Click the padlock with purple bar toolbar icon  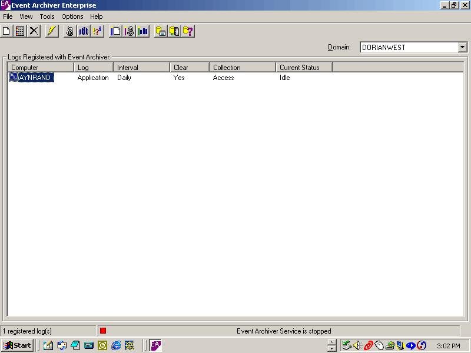click(129, 31)
